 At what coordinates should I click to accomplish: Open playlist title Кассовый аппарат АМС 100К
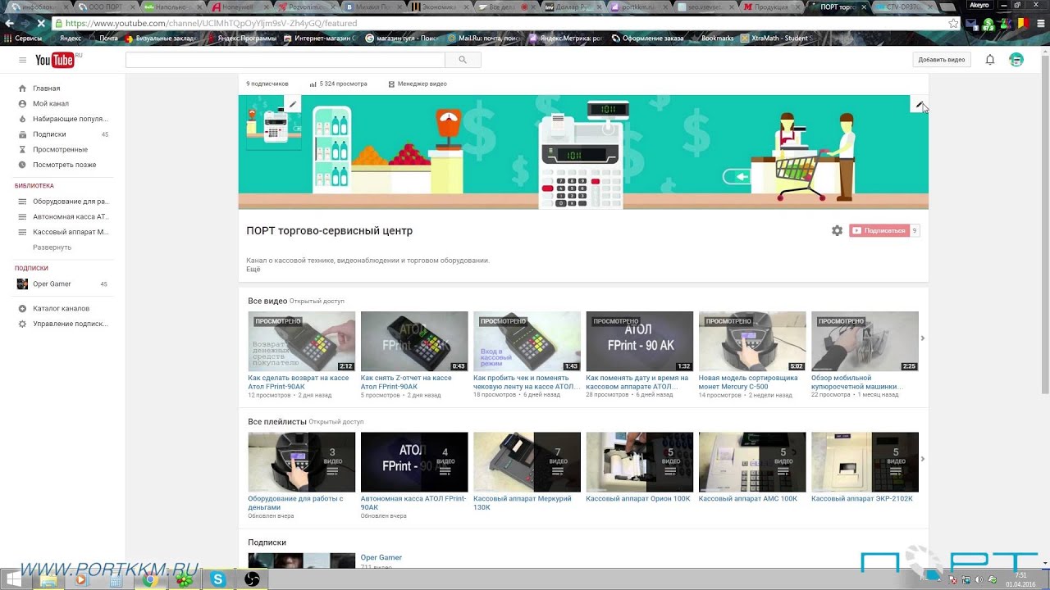[x=748, y=498]
